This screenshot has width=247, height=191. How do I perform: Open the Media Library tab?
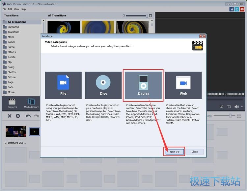click(x=31, y=104)
